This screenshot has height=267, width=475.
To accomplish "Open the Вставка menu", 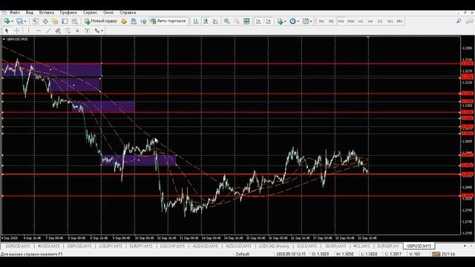I will point(46,13).
